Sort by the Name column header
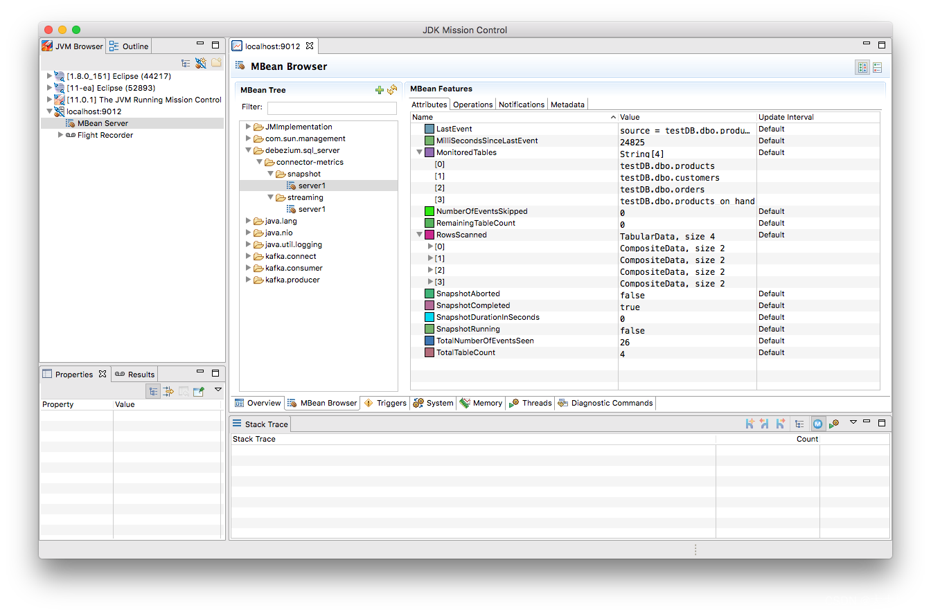931x614 pixels. (x=514, y=117)
